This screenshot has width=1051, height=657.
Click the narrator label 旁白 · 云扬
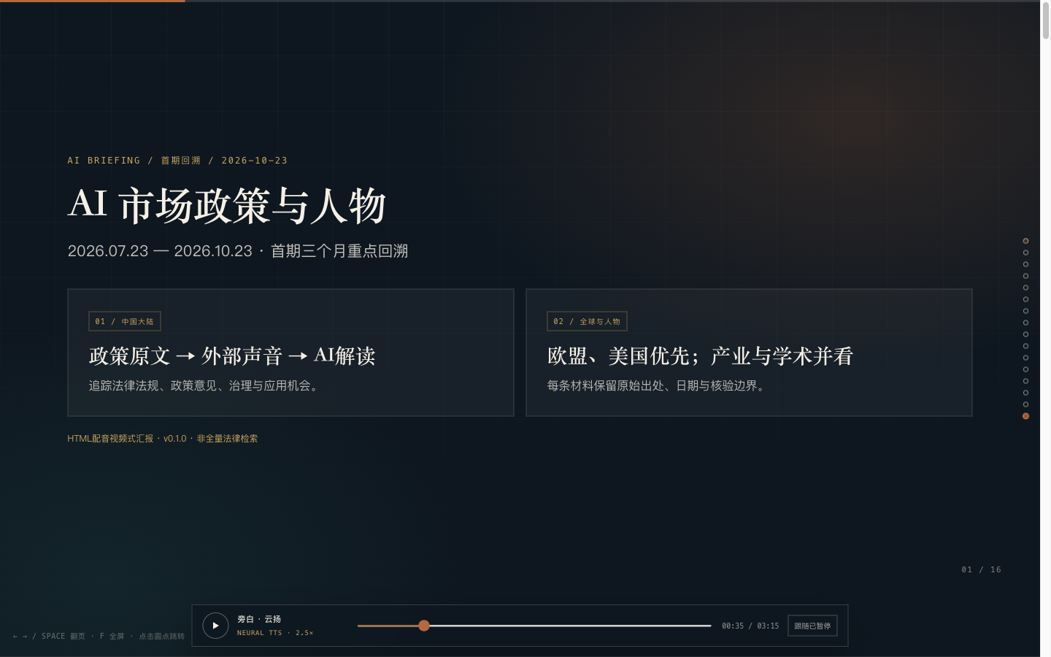[259, 619]
